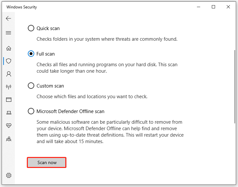The height and width of the screenshot is (187, 238).
Task: Select the Full scan radio button
Action: (31, 54)
